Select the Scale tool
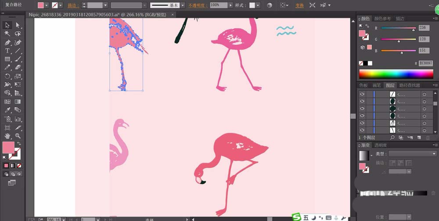Viewport: 439px width, 221px height. click(18, 76)
